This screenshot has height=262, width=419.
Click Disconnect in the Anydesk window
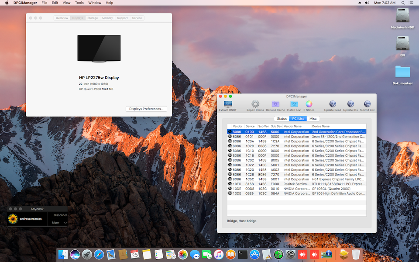[x=60, y=215]
